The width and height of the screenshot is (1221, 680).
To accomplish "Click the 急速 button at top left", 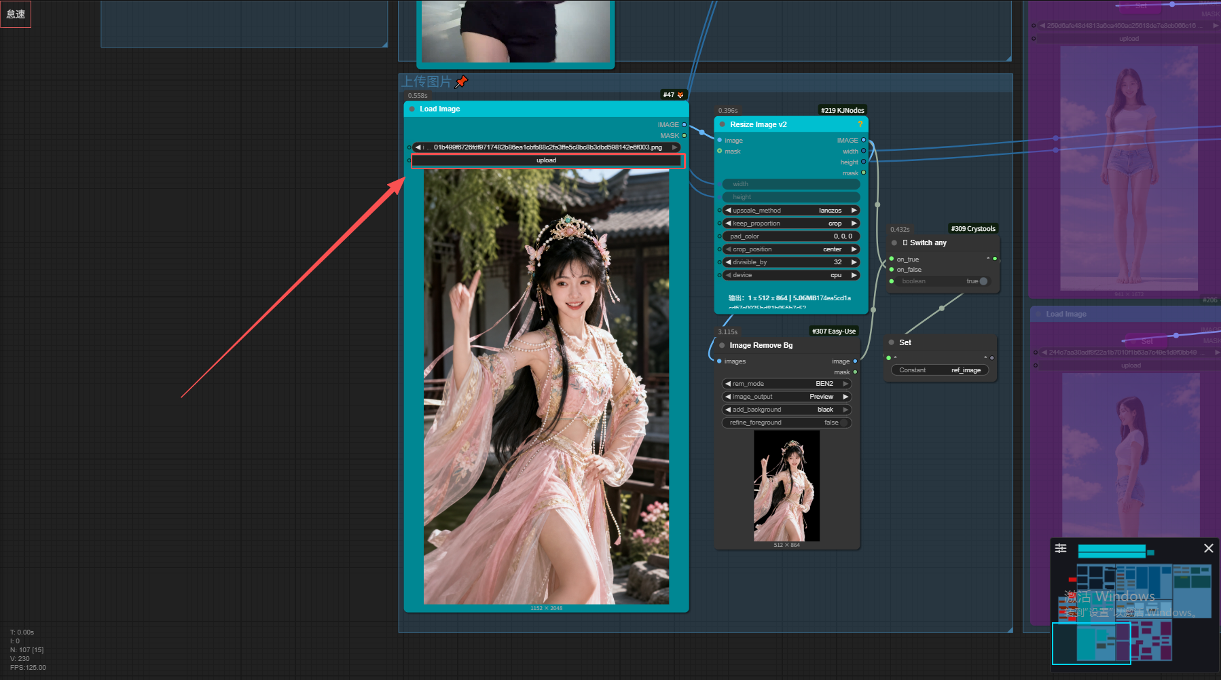I will (16, 14).
